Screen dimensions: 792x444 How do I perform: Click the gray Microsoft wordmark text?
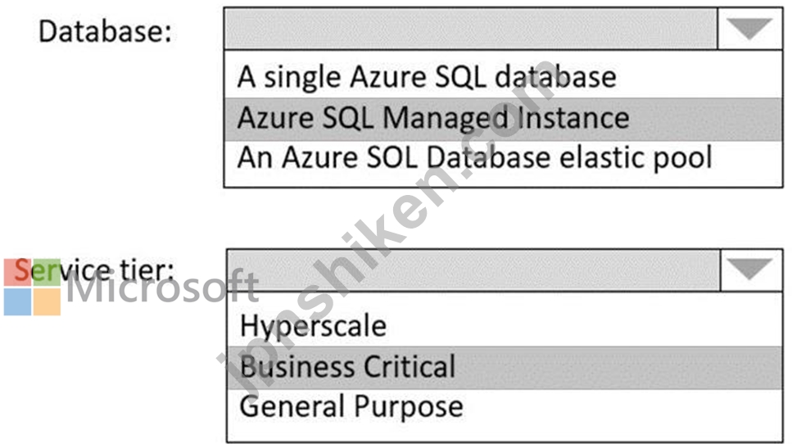click(163, 287)
